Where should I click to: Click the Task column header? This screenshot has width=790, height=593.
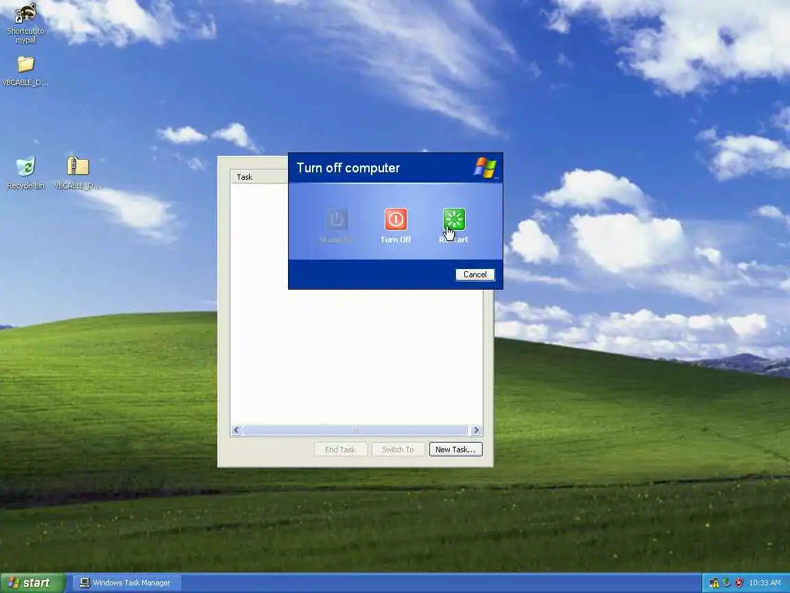pos(259,176)
